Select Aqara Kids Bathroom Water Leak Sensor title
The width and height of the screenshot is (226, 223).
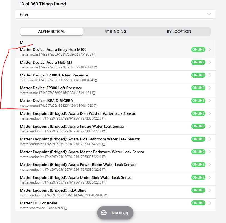click(80, 139)
